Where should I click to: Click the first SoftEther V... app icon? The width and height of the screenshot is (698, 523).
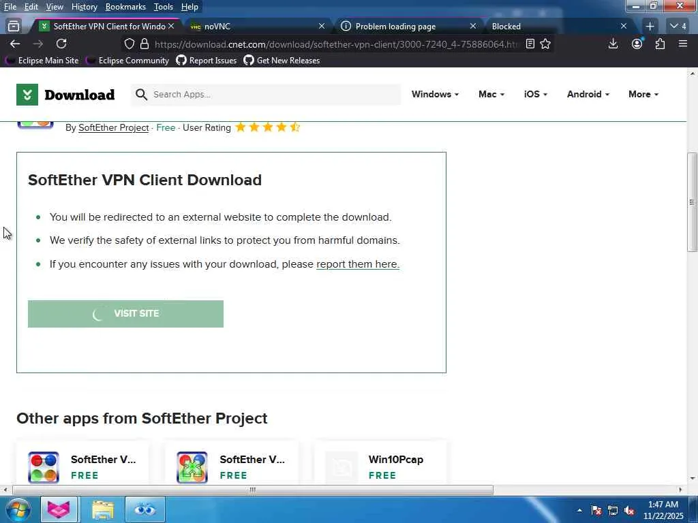tap(43, 467)
